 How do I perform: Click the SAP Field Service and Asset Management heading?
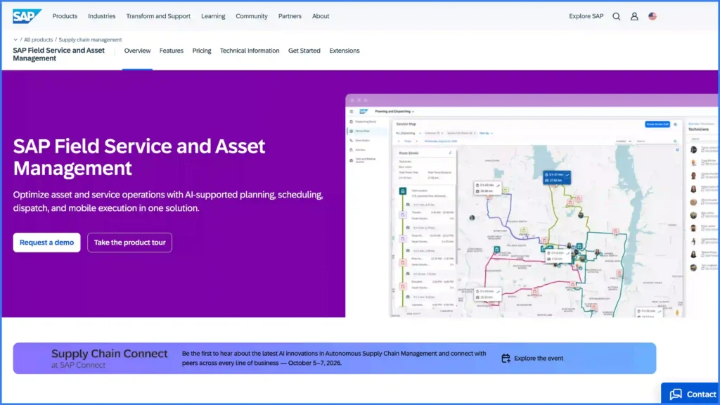[139, 157]
